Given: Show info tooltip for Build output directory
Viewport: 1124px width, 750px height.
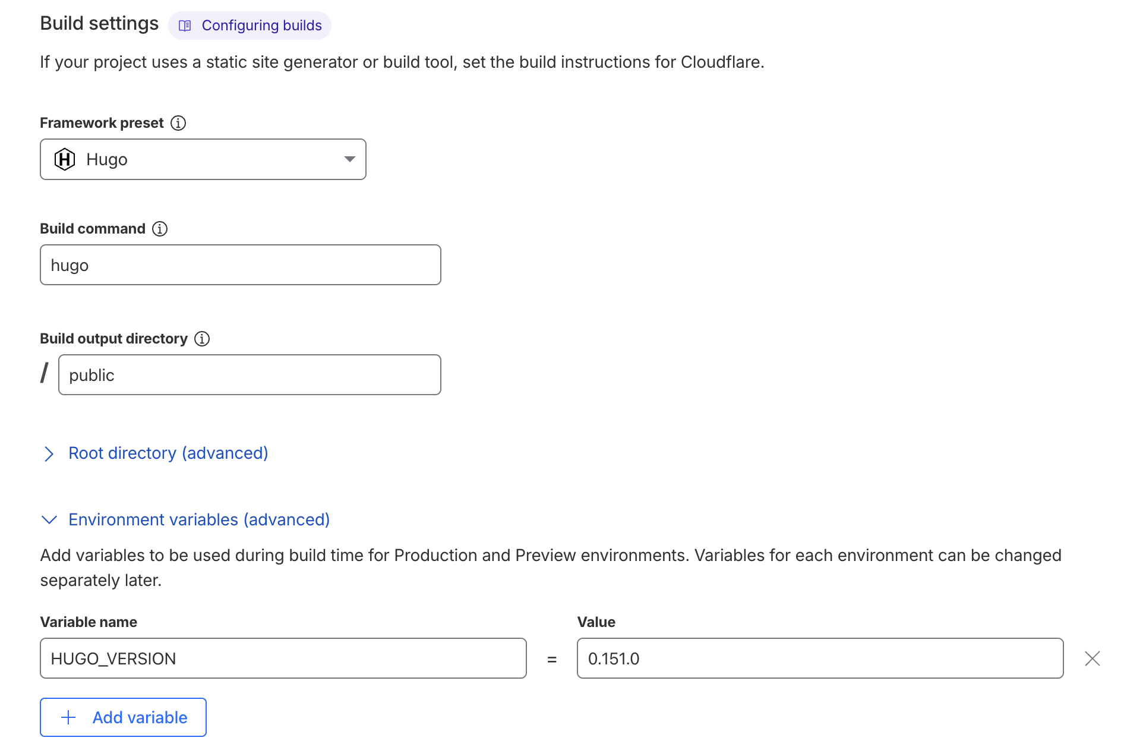Looking at the screenshot, I should (202, 339).
